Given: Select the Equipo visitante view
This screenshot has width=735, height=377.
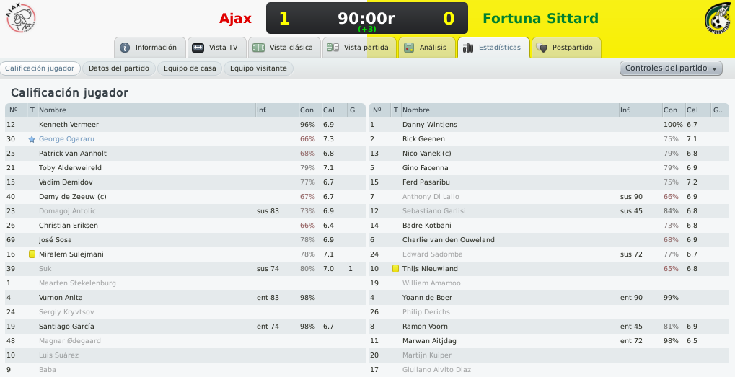Looking at the screenshot, I should pos(258,68).
